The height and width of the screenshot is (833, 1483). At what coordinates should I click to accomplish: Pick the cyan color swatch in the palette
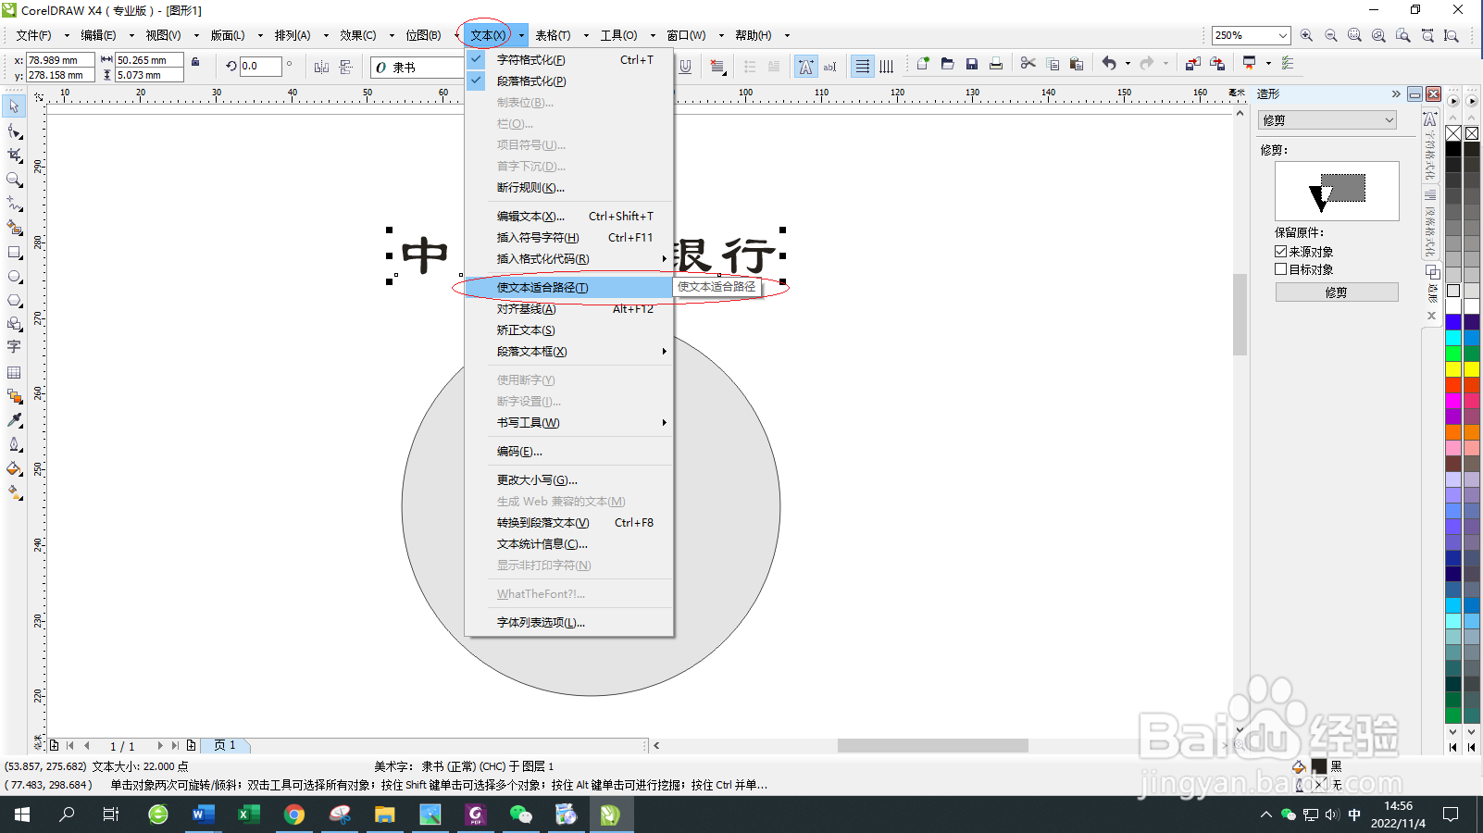[1453, 338]
